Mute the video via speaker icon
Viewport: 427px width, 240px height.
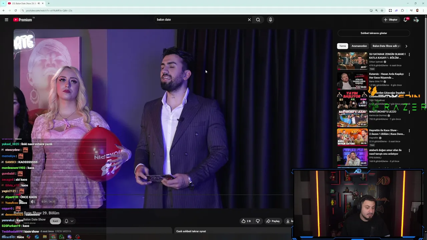(33, 202)
